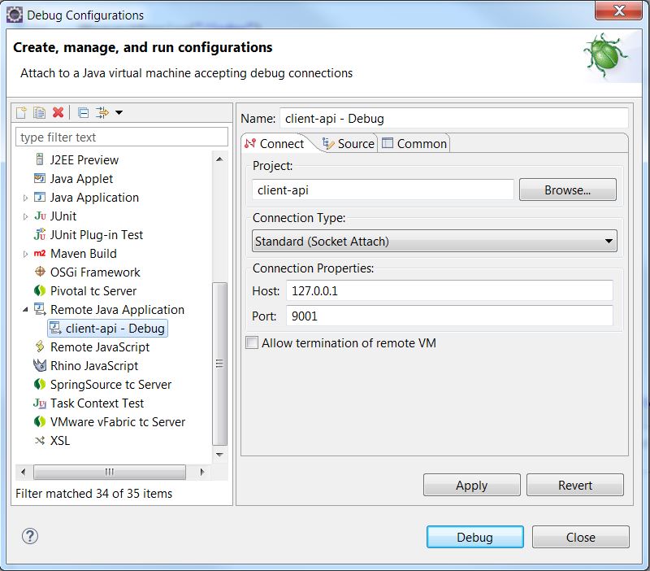Image resolution: width=650 pixels, height=571 pixels.
Task: Click the Filter launch configurations icon
Action: [x=102, y=112]
